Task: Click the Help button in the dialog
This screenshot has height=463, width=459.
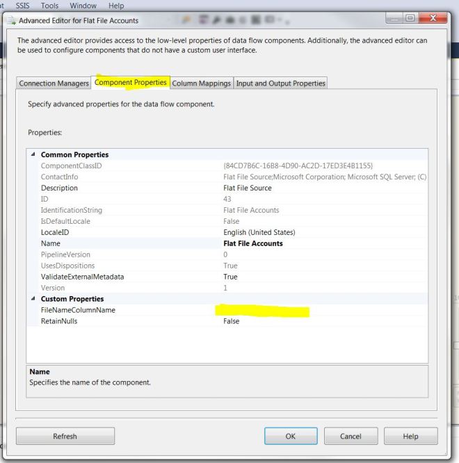Action: pyautogui.click(x=410, y=437)
